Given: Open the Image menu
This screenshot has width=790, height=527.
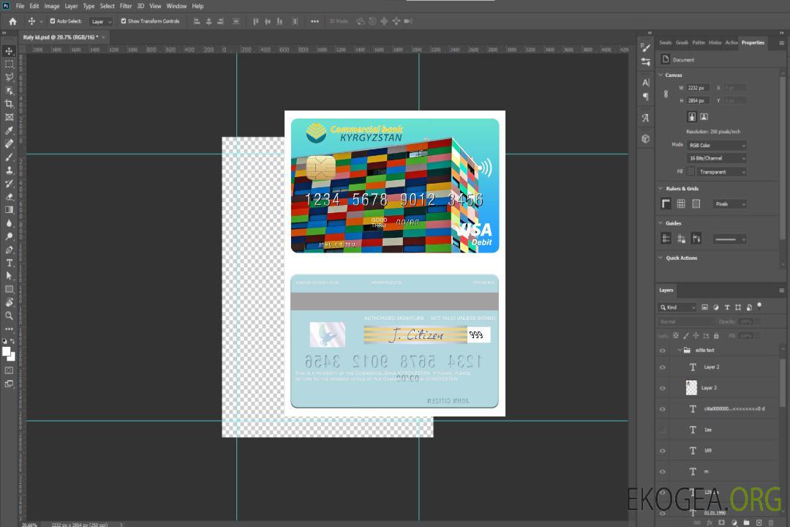Looking at the screenshot, I should click(x=52, y=6).
